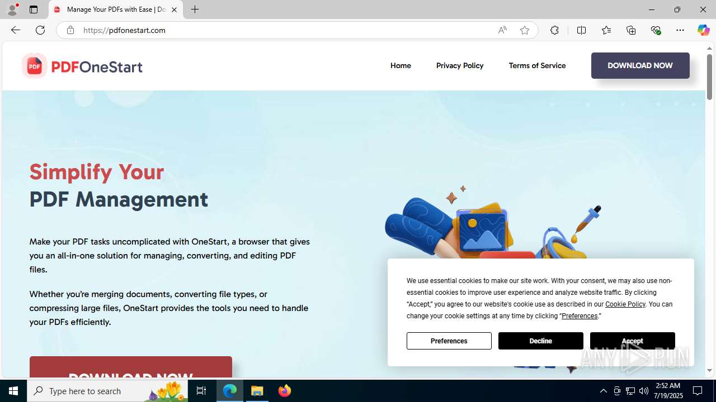The image size is (716, 402).
Task: Open clock showing 2:52 AM
Action: [669, 391]
